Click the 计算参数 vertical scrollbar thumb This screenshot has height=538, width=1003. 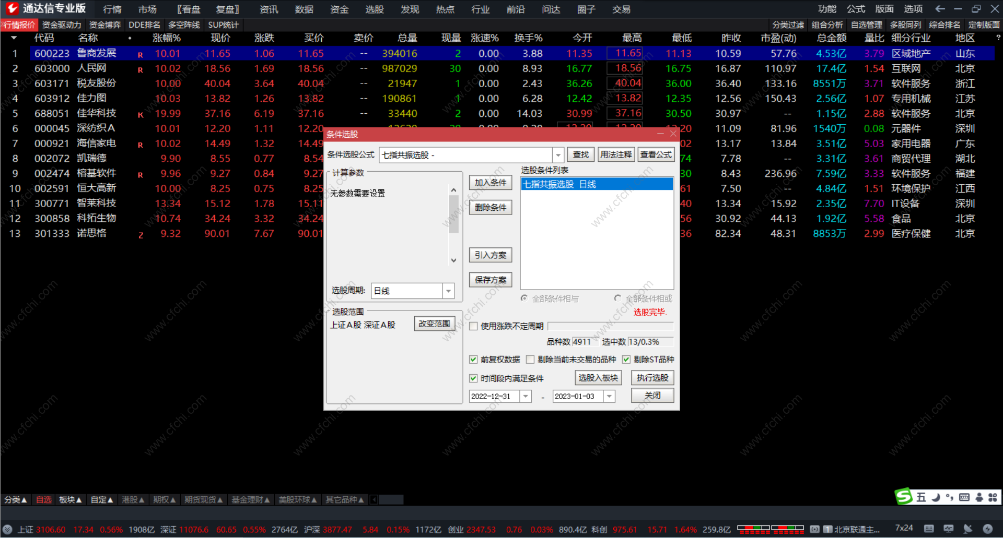[453, 214]
